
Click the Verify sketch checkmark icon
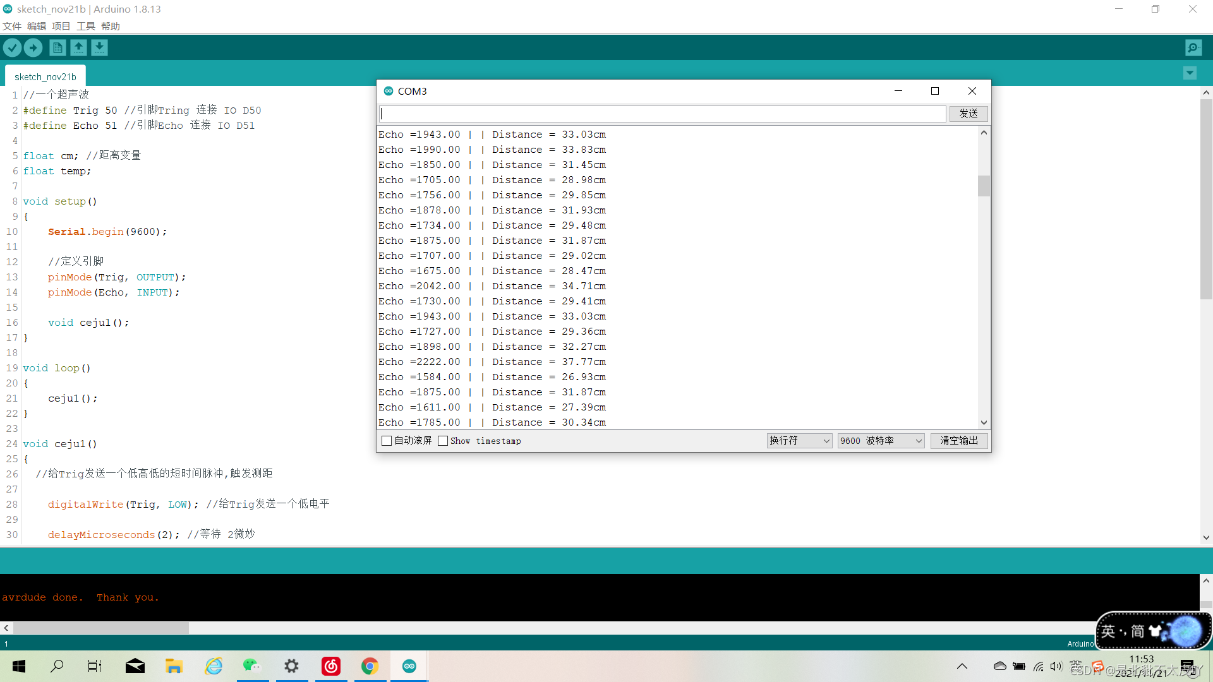click(x=12, y=47)
